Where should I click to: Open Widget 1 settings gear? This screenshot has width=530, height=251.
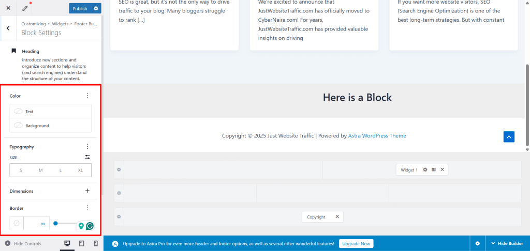(x=425, y=170)
